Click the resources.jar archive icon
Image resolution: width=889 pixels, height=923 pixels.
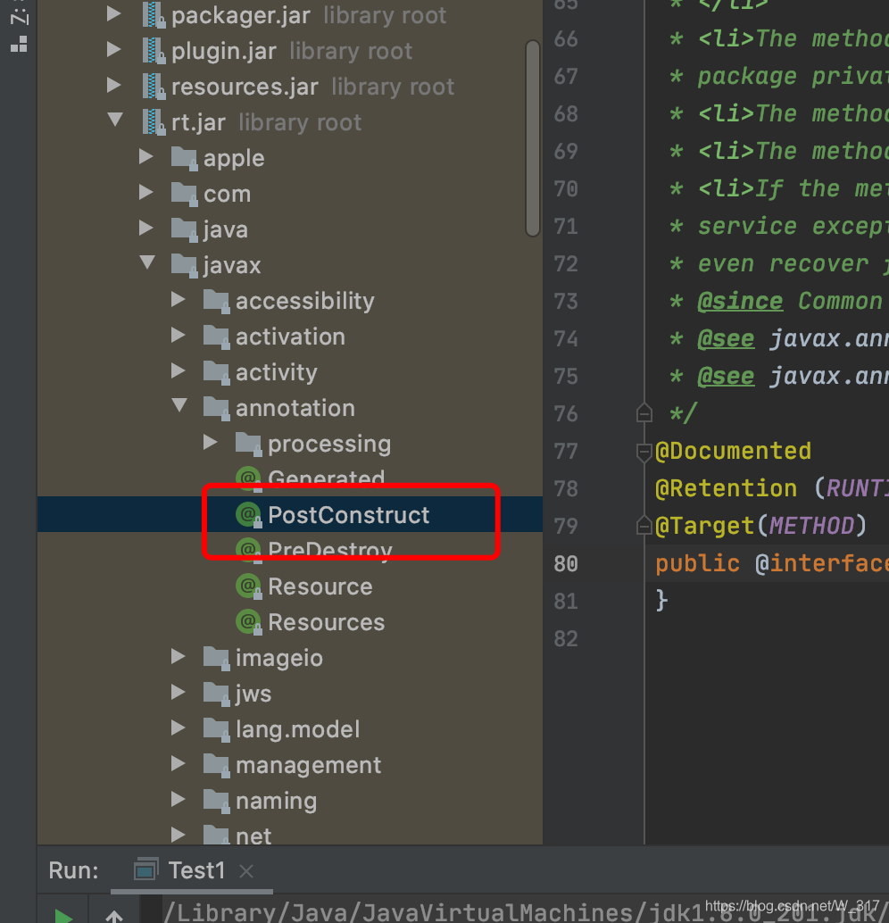pyautogui.click(x=154, y=87)
